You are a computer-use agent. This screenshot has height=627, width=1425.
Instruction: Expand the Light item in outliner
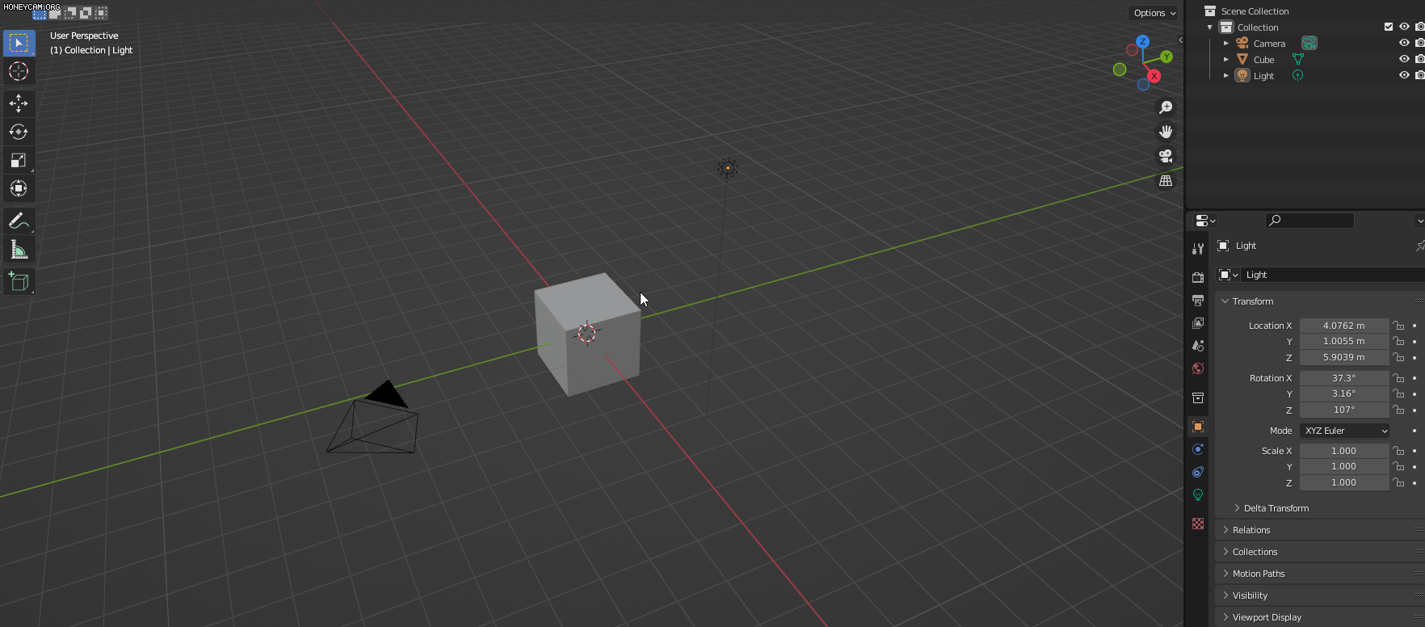[x=1226, y=76]
